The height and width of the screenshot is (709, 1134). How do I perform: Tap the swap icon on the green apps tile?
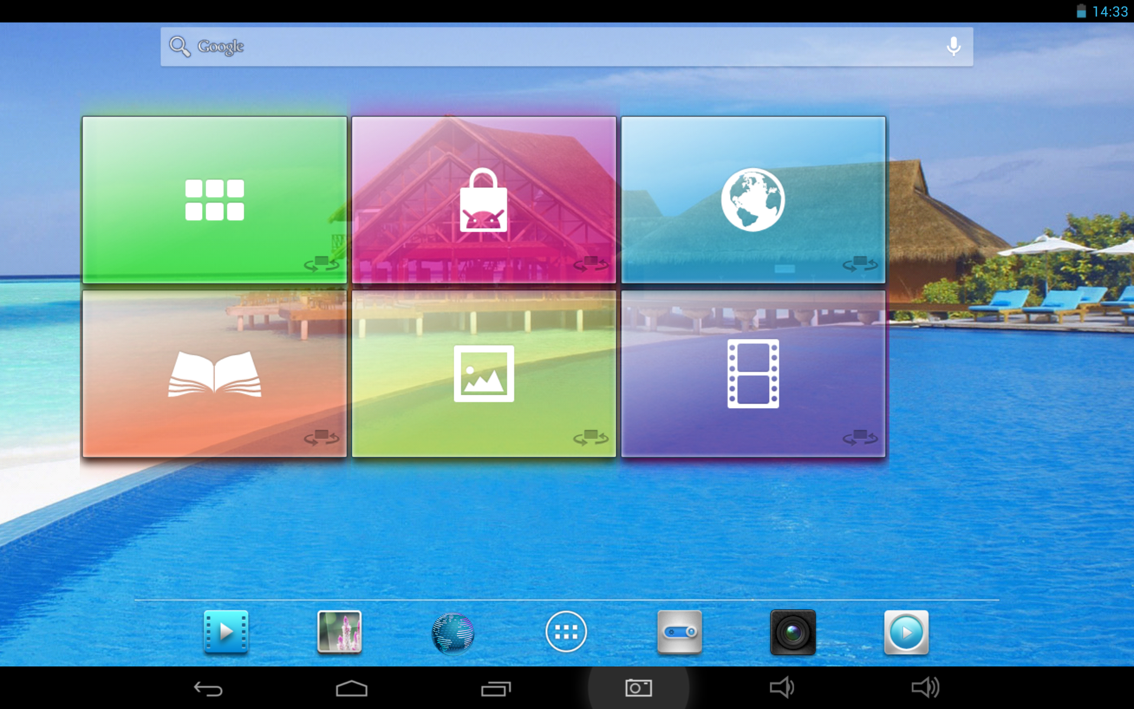point(322,264)
